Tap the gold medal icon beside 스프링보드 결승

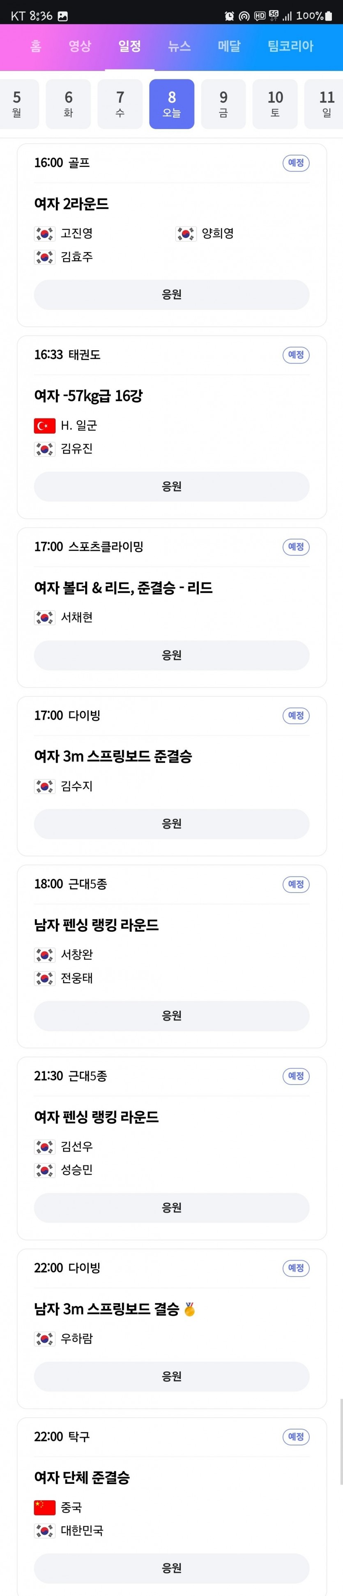tap(189, 1309)
